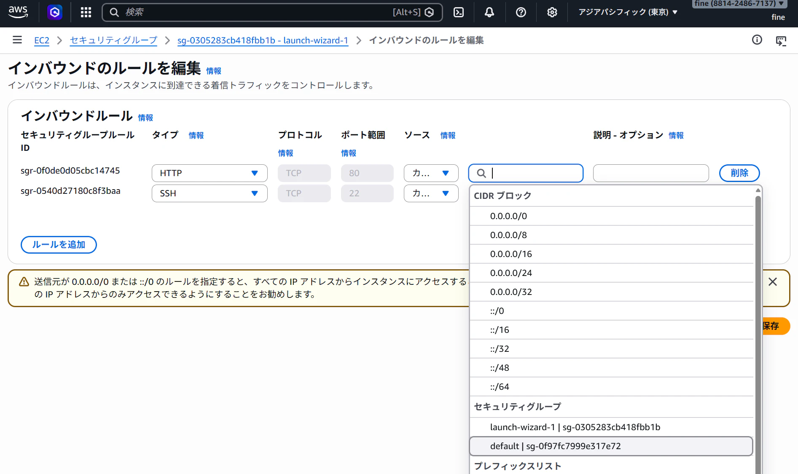Image resolution: width=798 pixels, height=474 pixels.
Task: Select the ::/64 IPv6 option
Action: tap(611, 387)
